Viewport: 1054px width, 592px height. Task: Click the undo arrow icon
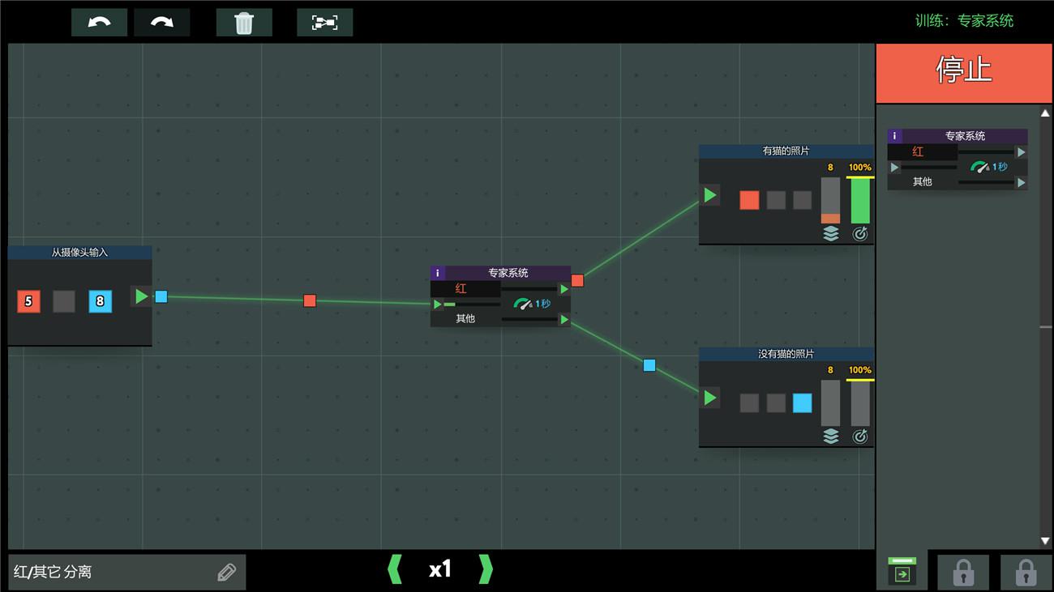99,23
